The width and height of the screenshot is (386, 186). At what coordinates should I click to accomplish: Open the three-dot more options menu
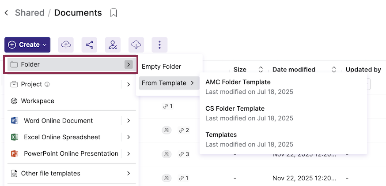[x=159, y=45]
